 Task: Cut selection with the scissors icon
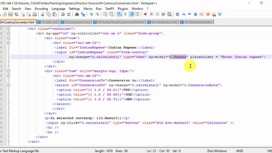click(x=42, y=14)
